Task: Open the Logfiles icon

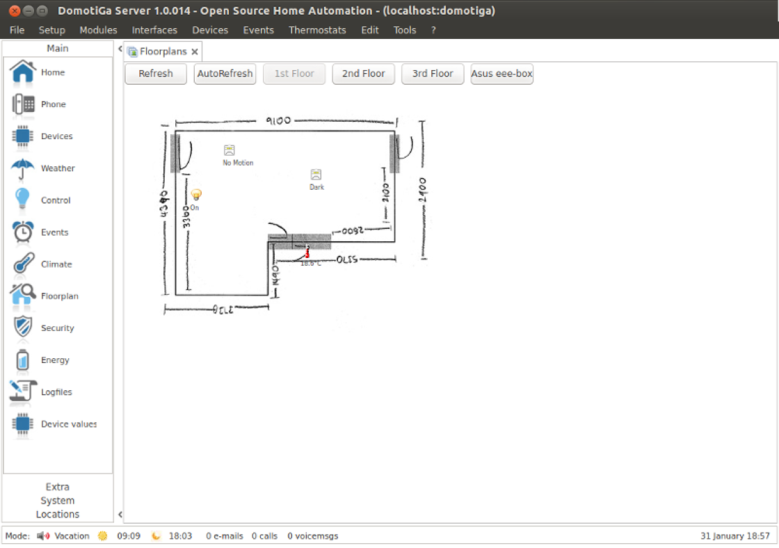Action: pos(23,392)
